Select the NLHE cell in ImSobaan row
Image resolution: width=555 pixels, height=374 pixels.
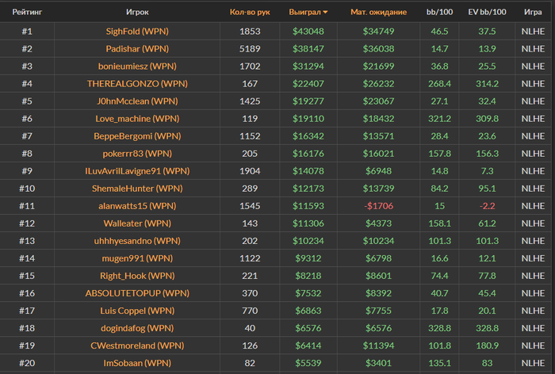pyautogui.click(x=533, y=363)
